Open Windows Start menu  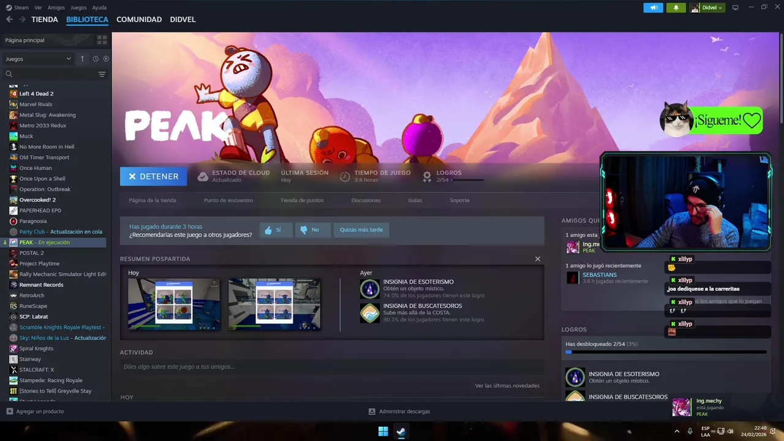383,431
